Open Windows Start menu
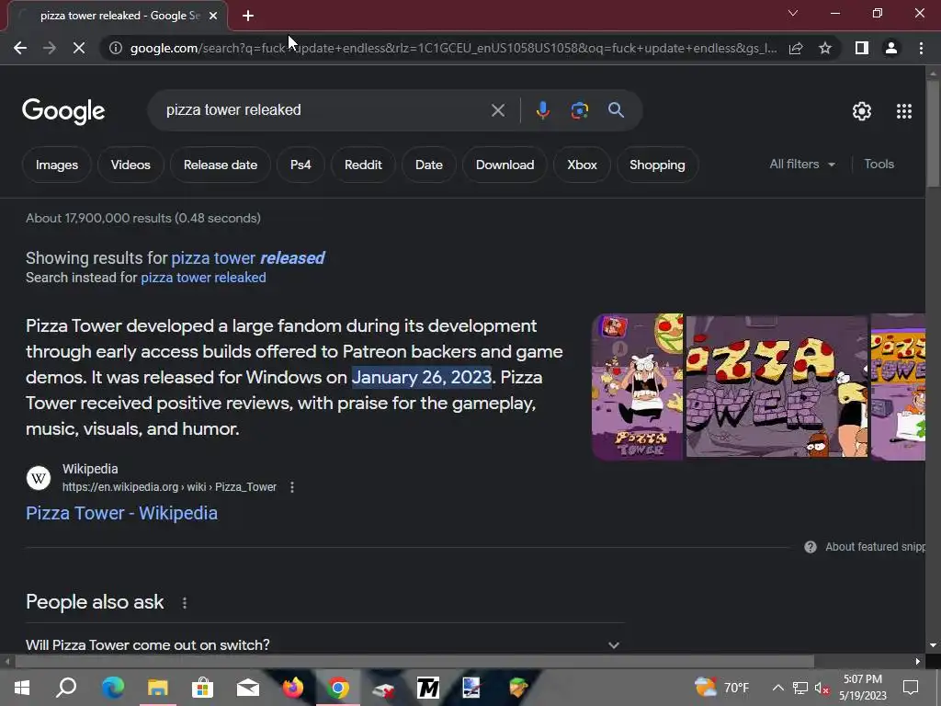941x706 pixels. [22, 688]
